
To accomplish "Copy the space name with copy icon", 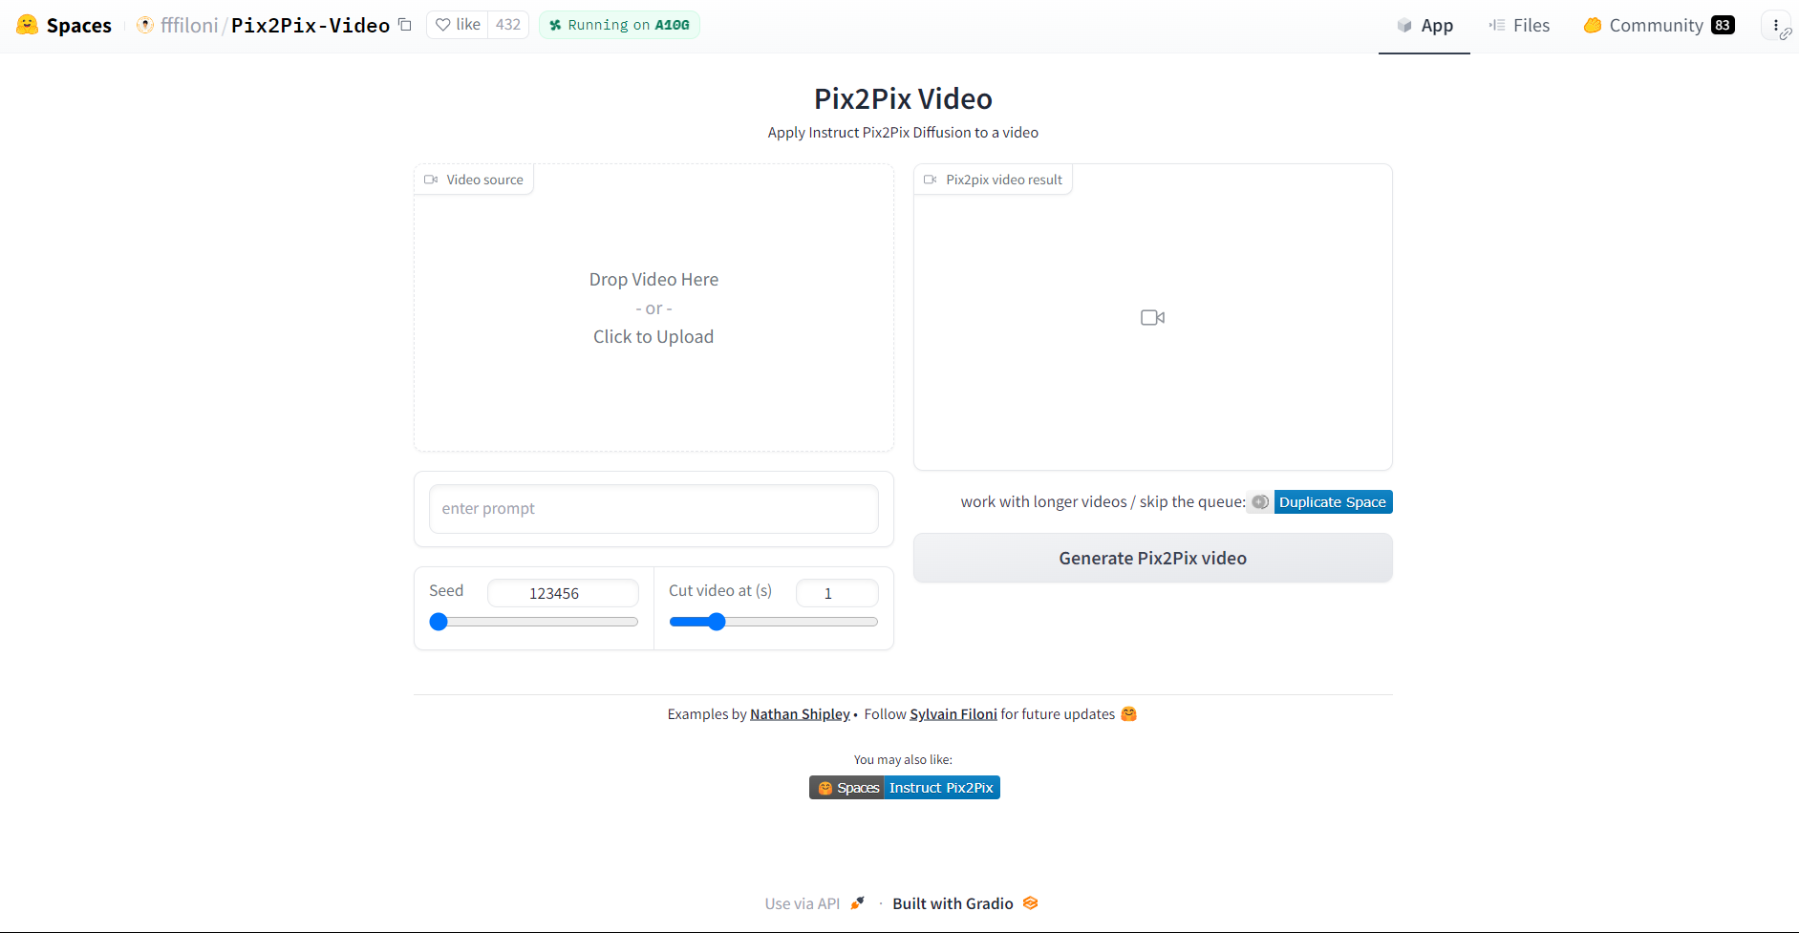I will point(405,25).
